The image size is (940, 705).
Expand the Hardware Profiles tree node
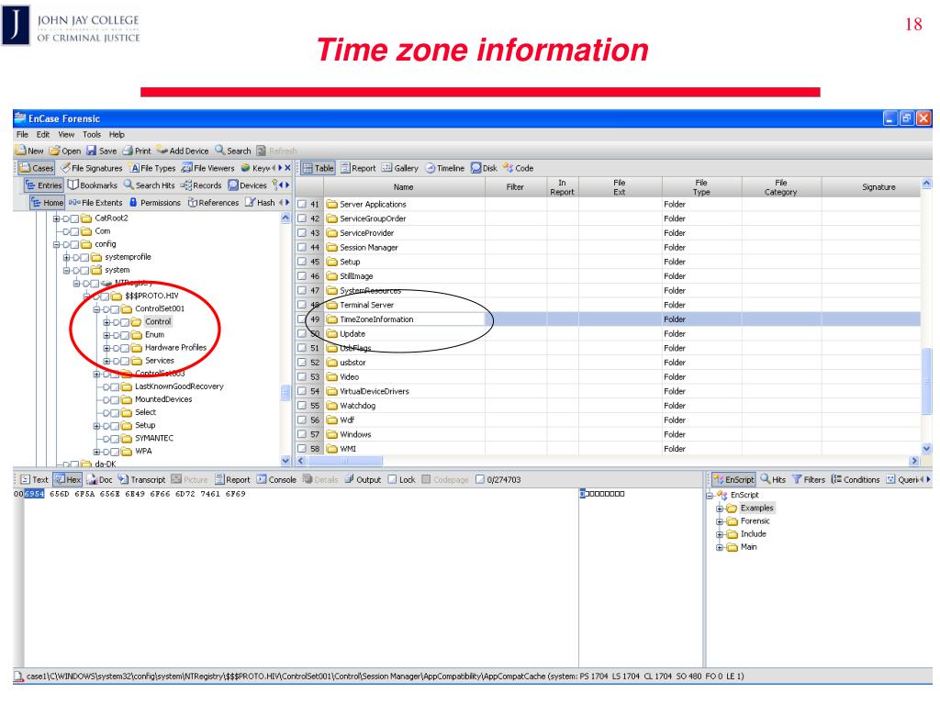(106, 348)
